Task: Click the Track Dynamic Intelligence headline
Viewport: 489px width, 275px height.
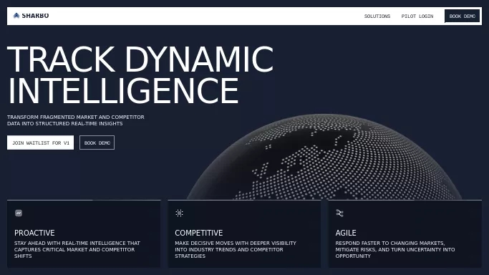Action: pos(140,75)
